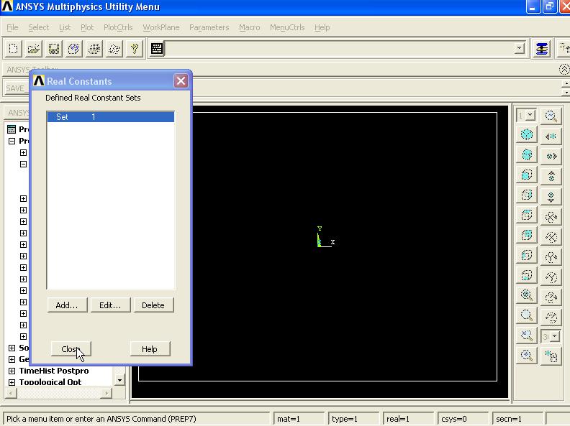Click the Save Analysis floppy disk icon
Viewport: 570px width, 426px height.
pyautogui.click(x=54, y=49)
